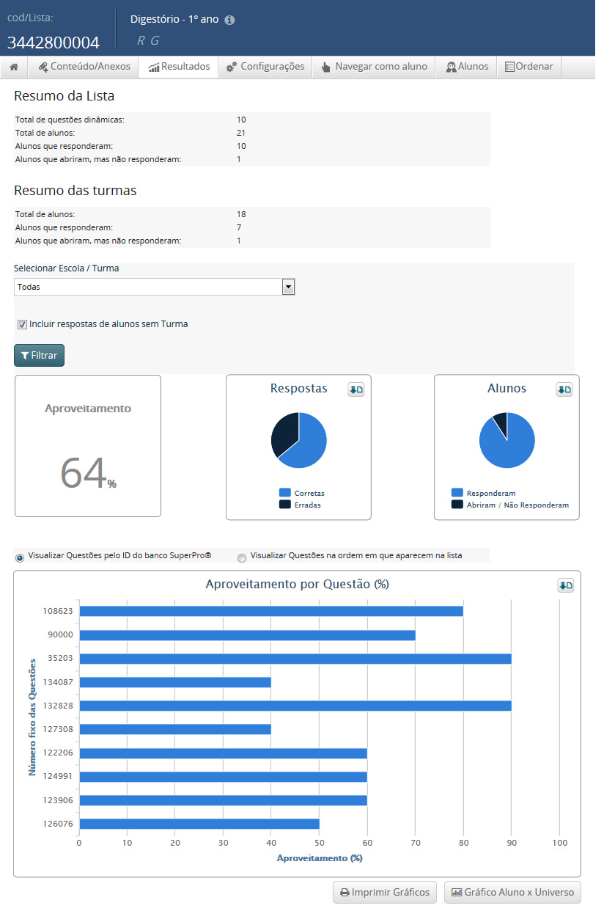Screen dimensions: 604x911
Task: Download the Alunos pie chart
Action: [x=564, y=390]
